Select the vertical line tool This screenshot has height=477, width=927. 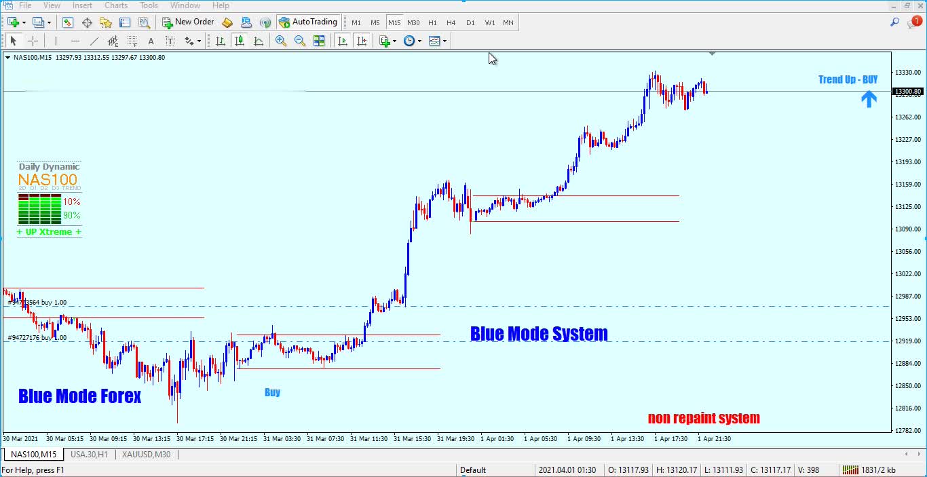56,41
